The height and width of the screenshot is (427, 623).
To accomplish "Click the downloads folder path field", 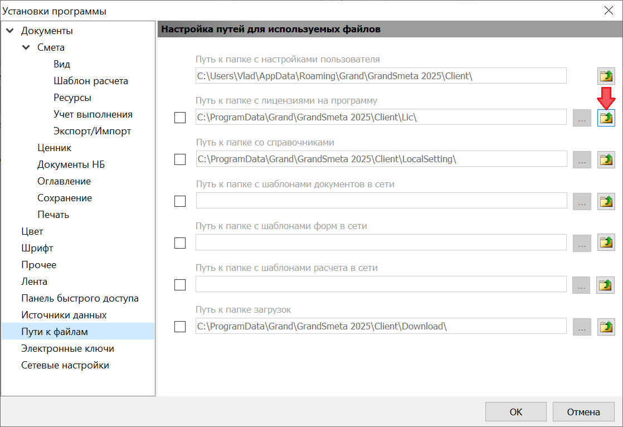I will 381,326.
